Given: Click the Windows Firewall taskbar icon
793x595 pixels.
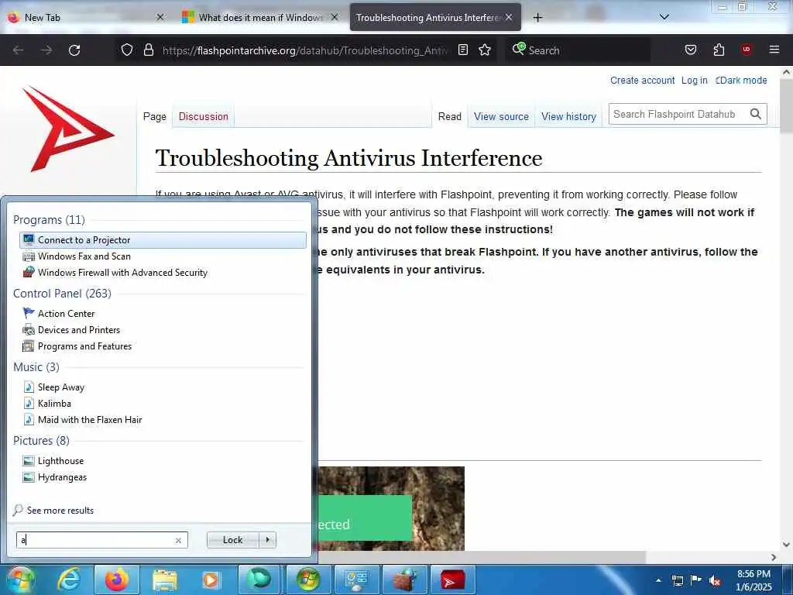Looking at the screenshot, I should (x=404, y=580).
